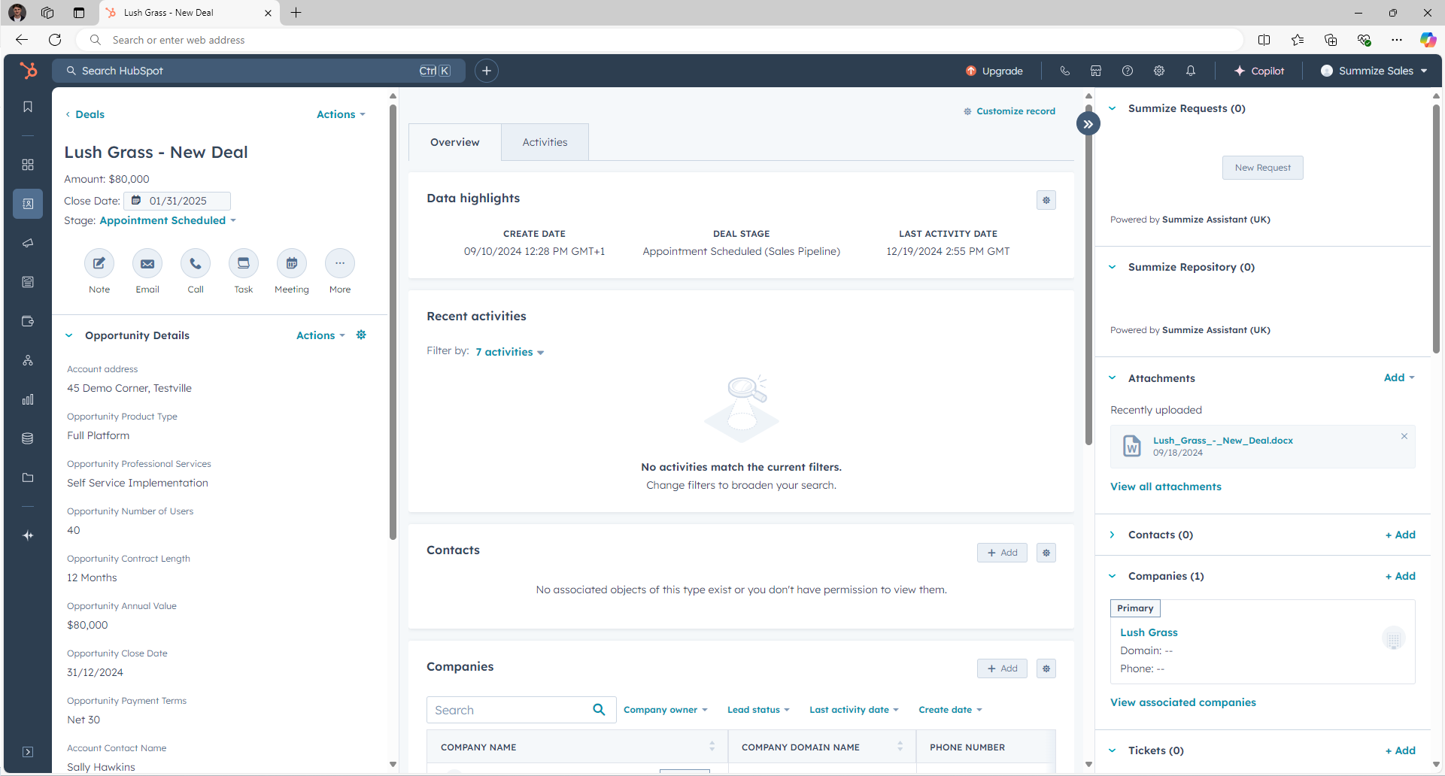Open the Workspaces grid icon in sidebar
Image resolution: width=1445 pixels, height=776 pixels.
point(28,165)
